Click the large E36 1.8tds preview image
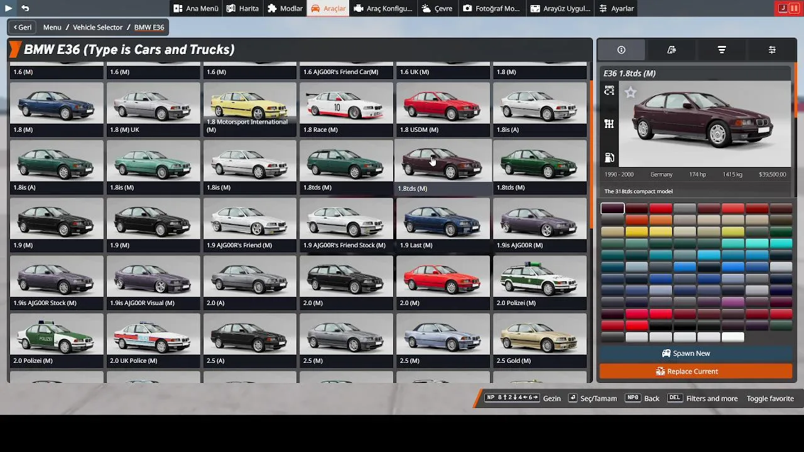 (x=703, y=122)
